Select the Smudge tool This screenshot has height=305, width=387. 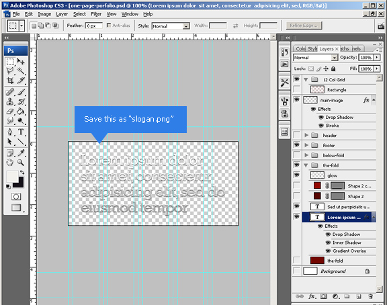pyautogui.click(x=10, y=121)
